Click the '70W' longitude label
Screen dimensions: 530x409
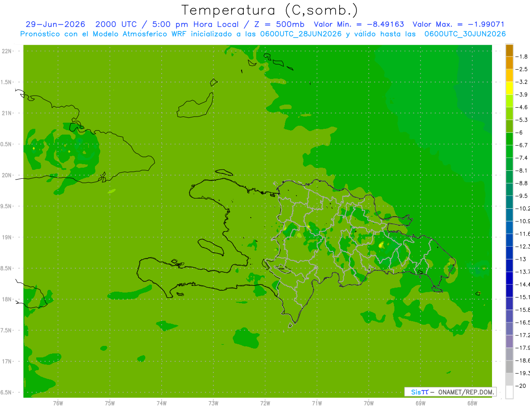coord(368,403)
